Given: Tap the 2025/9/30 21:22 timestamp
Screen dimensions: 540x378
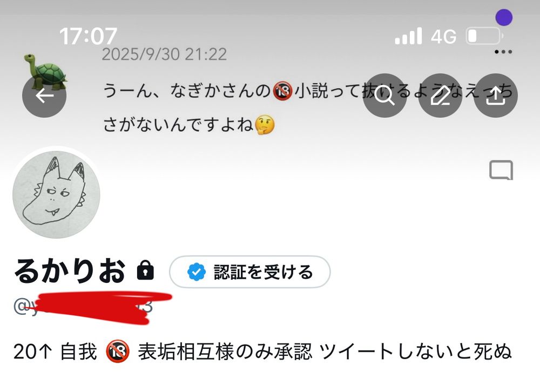Looking at the screenshot, I should tap(164, 55).
